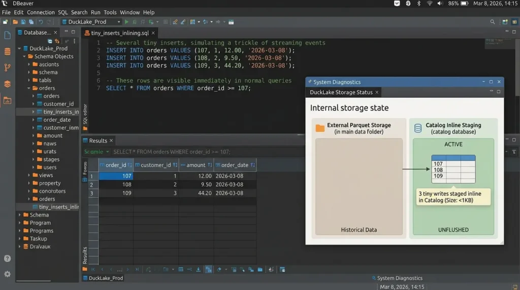This screenshot has height=290, width=520.
Task: Click the volume icon in the system bar
Action: (440, 4)
